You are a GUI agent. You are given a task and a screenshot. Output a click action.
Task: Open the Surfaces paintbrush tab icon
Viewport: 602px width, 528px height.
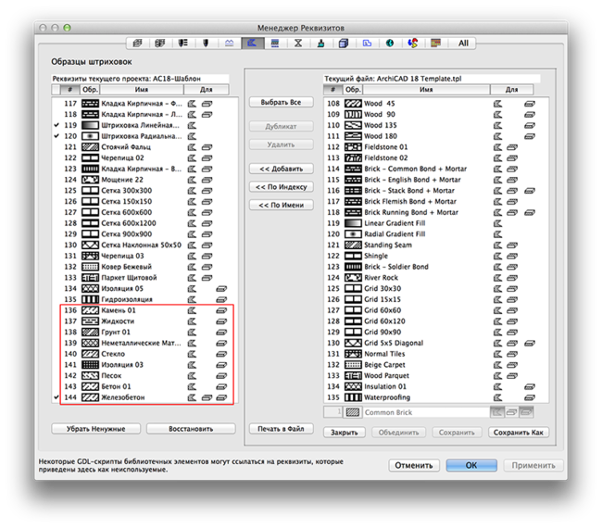(x=321, y=43)
